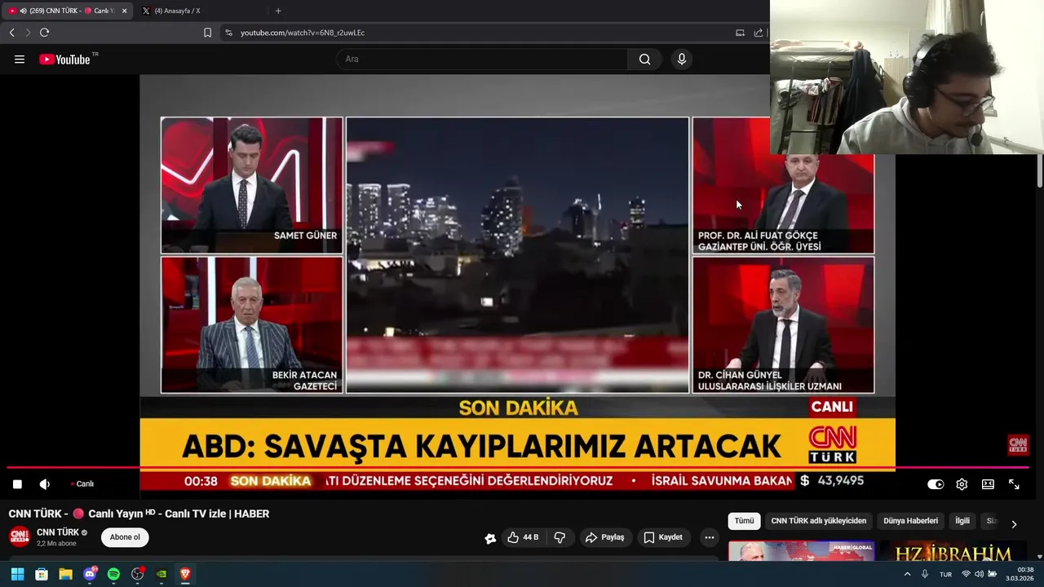Screen dimensions: 1044x587
Task: Open the Microsoft Store taskbar icon
Action: point(42,574)
